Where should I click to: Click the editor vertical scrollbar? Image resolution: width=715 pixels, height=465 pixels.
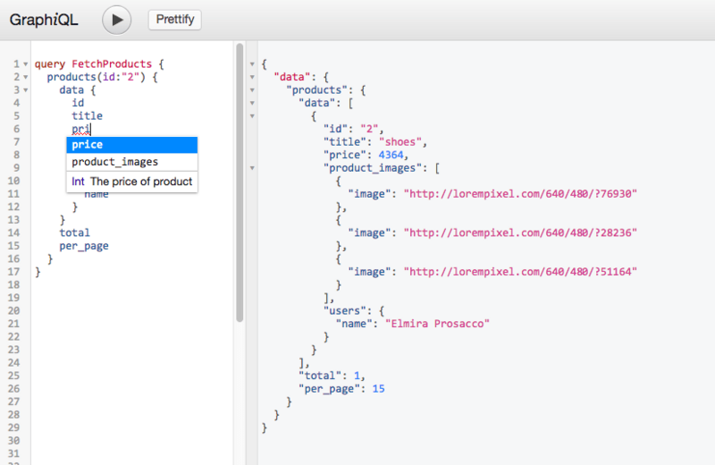tap(240, 182)
